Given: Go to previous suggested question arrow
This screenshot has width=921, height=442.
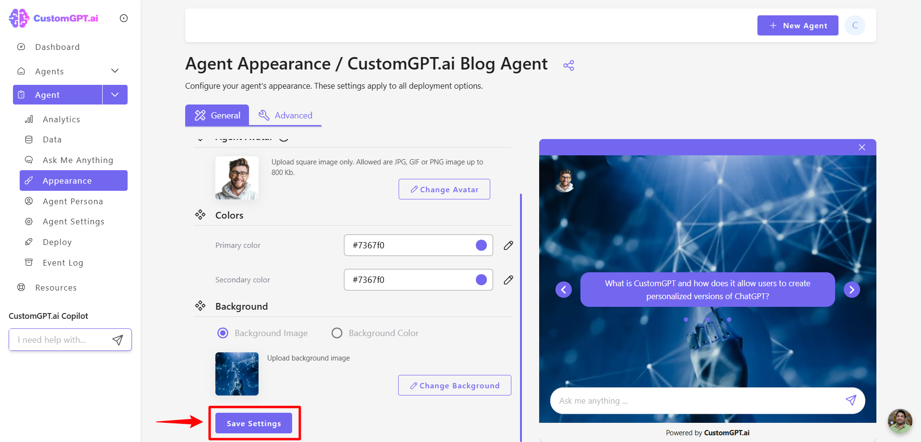Looking at the screenshot, I should 564,290.
